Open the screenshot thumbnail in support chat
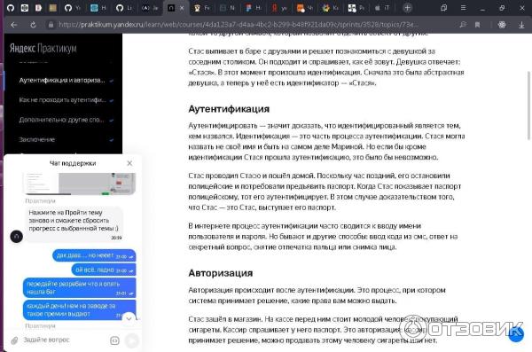Screen dimensions: 532x352 tap(80, 184)
